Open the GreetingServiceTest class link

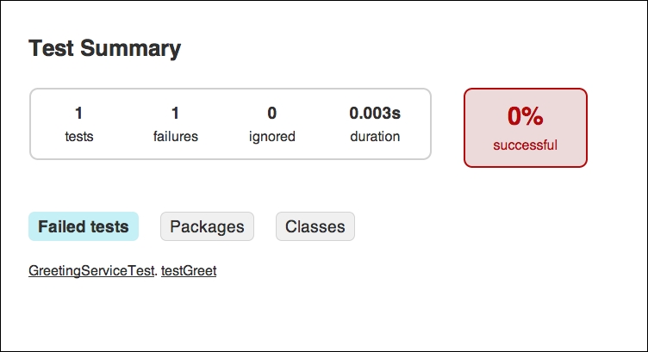91,271
